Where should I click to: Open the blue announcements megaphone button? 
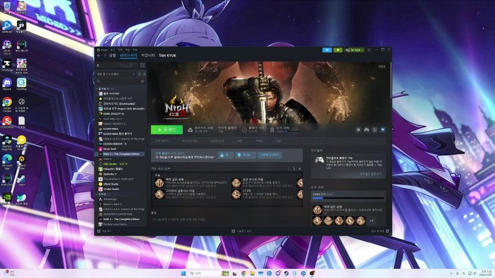(327, 50)
